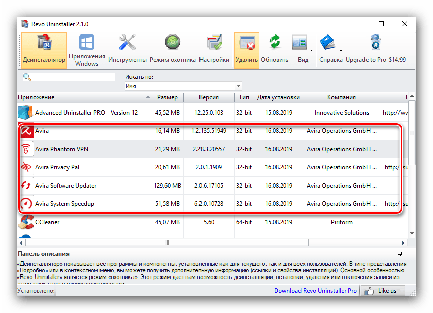Open the Искать по Имя combo box
The height and width of the screenshot is (313, 433).
[183, 86]
